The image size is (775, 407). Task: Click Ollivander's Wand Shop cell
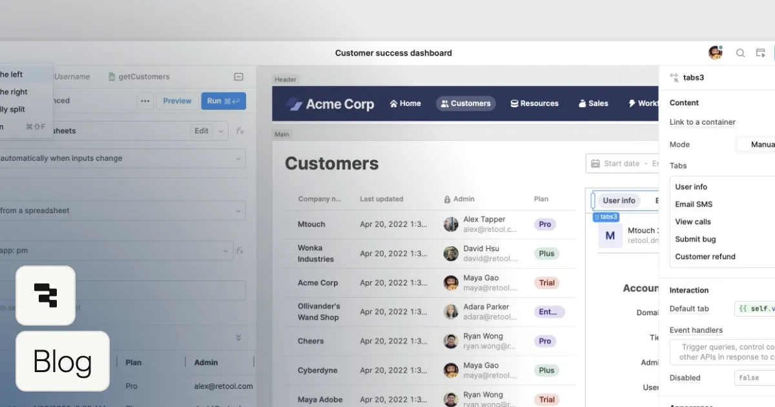[318, 312]
